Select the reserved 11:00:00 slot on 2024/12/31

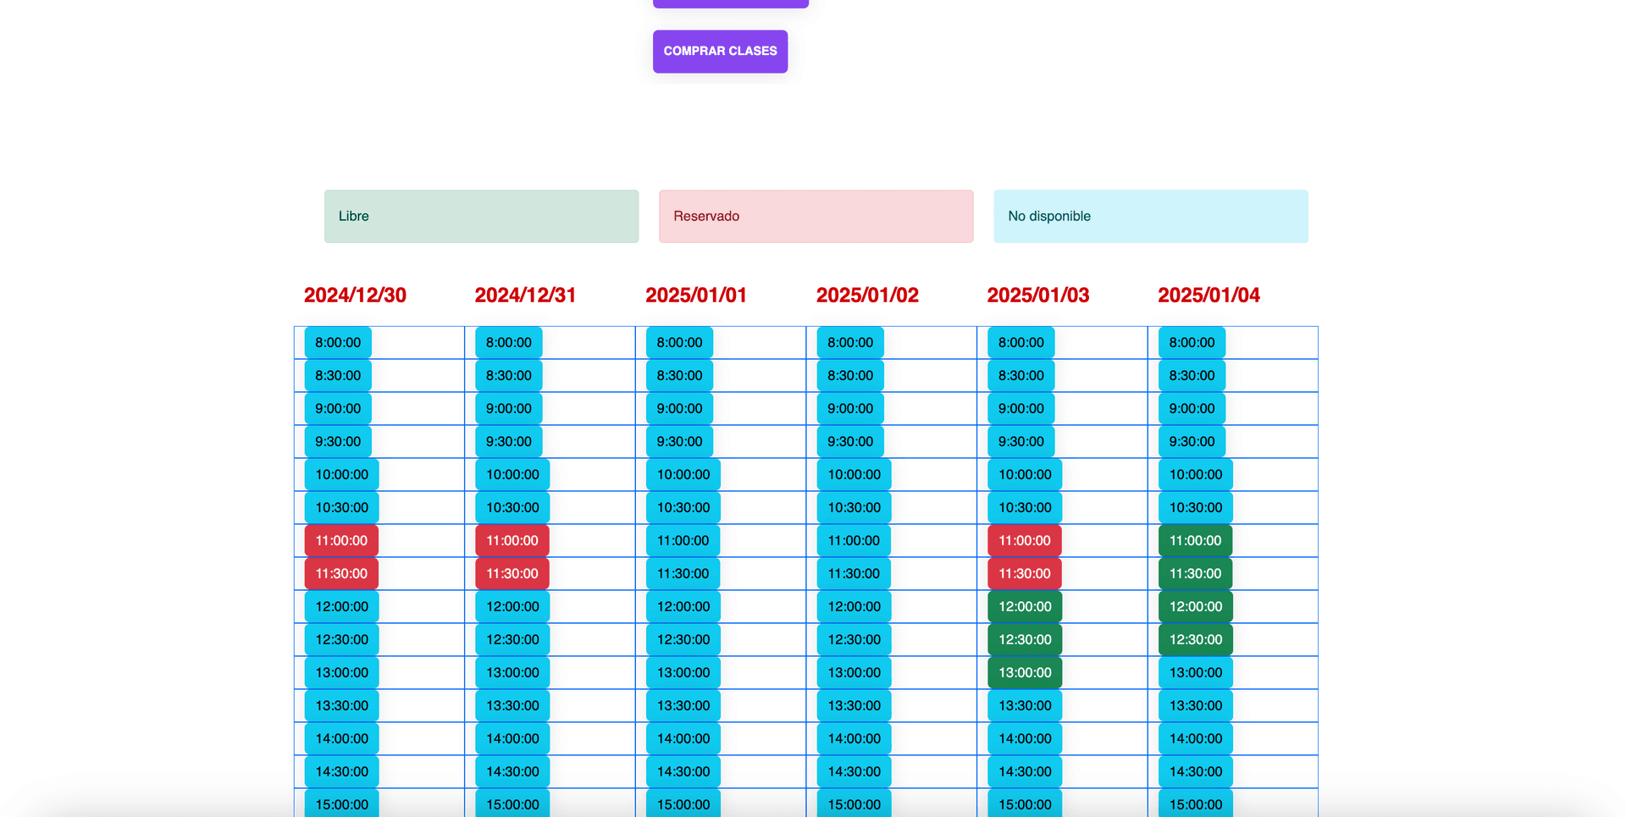click(512, 540)
